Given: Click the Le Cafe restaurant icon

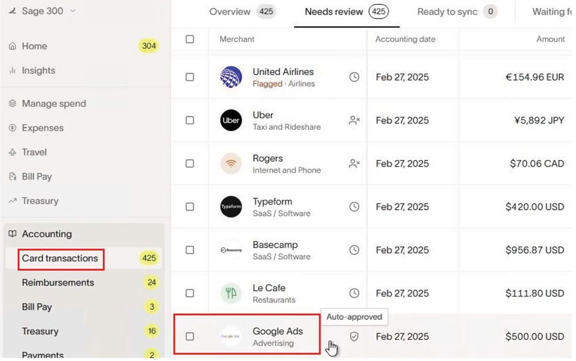Looking at the screenshot, I should tap(231, 293).
